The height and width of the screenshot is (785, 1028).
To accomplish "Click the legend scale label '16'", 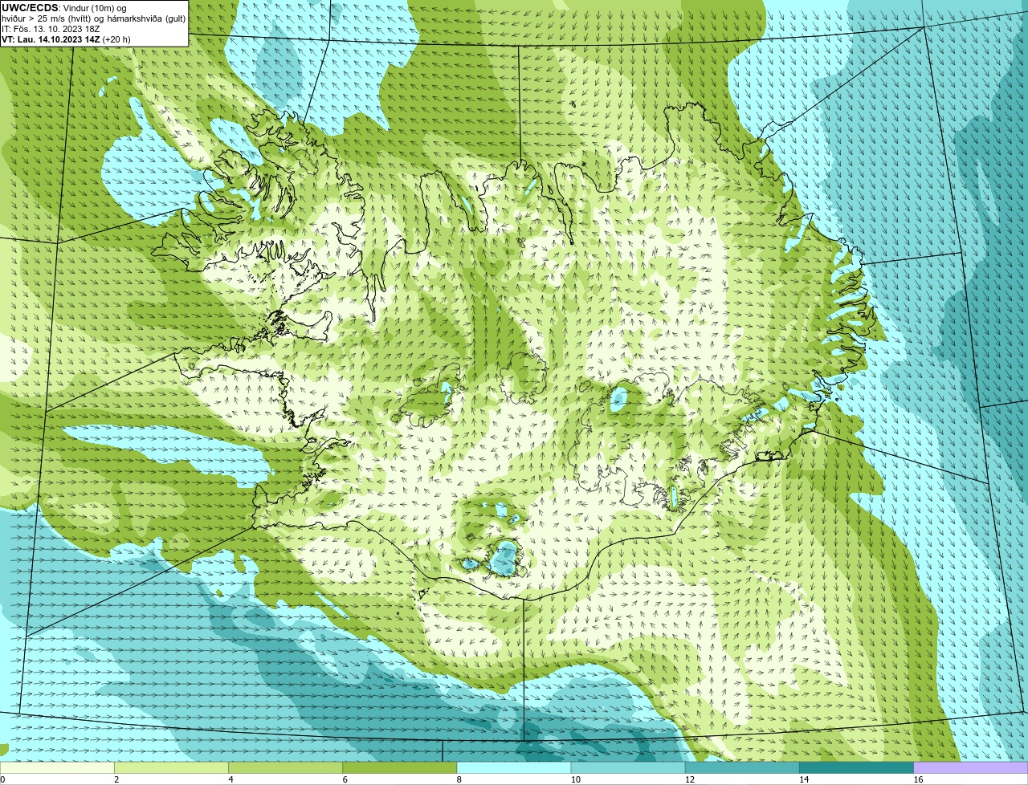I will pyautogui.click(x=918, y=779).
